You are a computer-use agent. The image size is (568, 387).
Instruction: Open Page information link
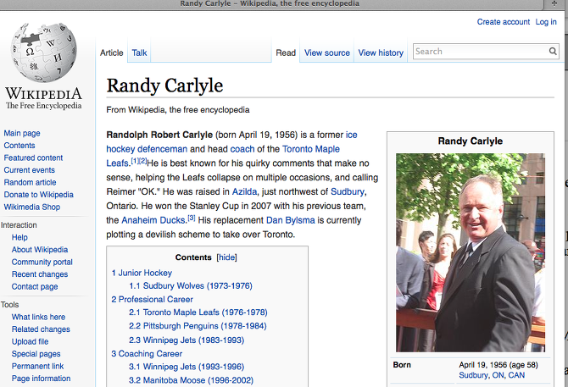point(42,379)
